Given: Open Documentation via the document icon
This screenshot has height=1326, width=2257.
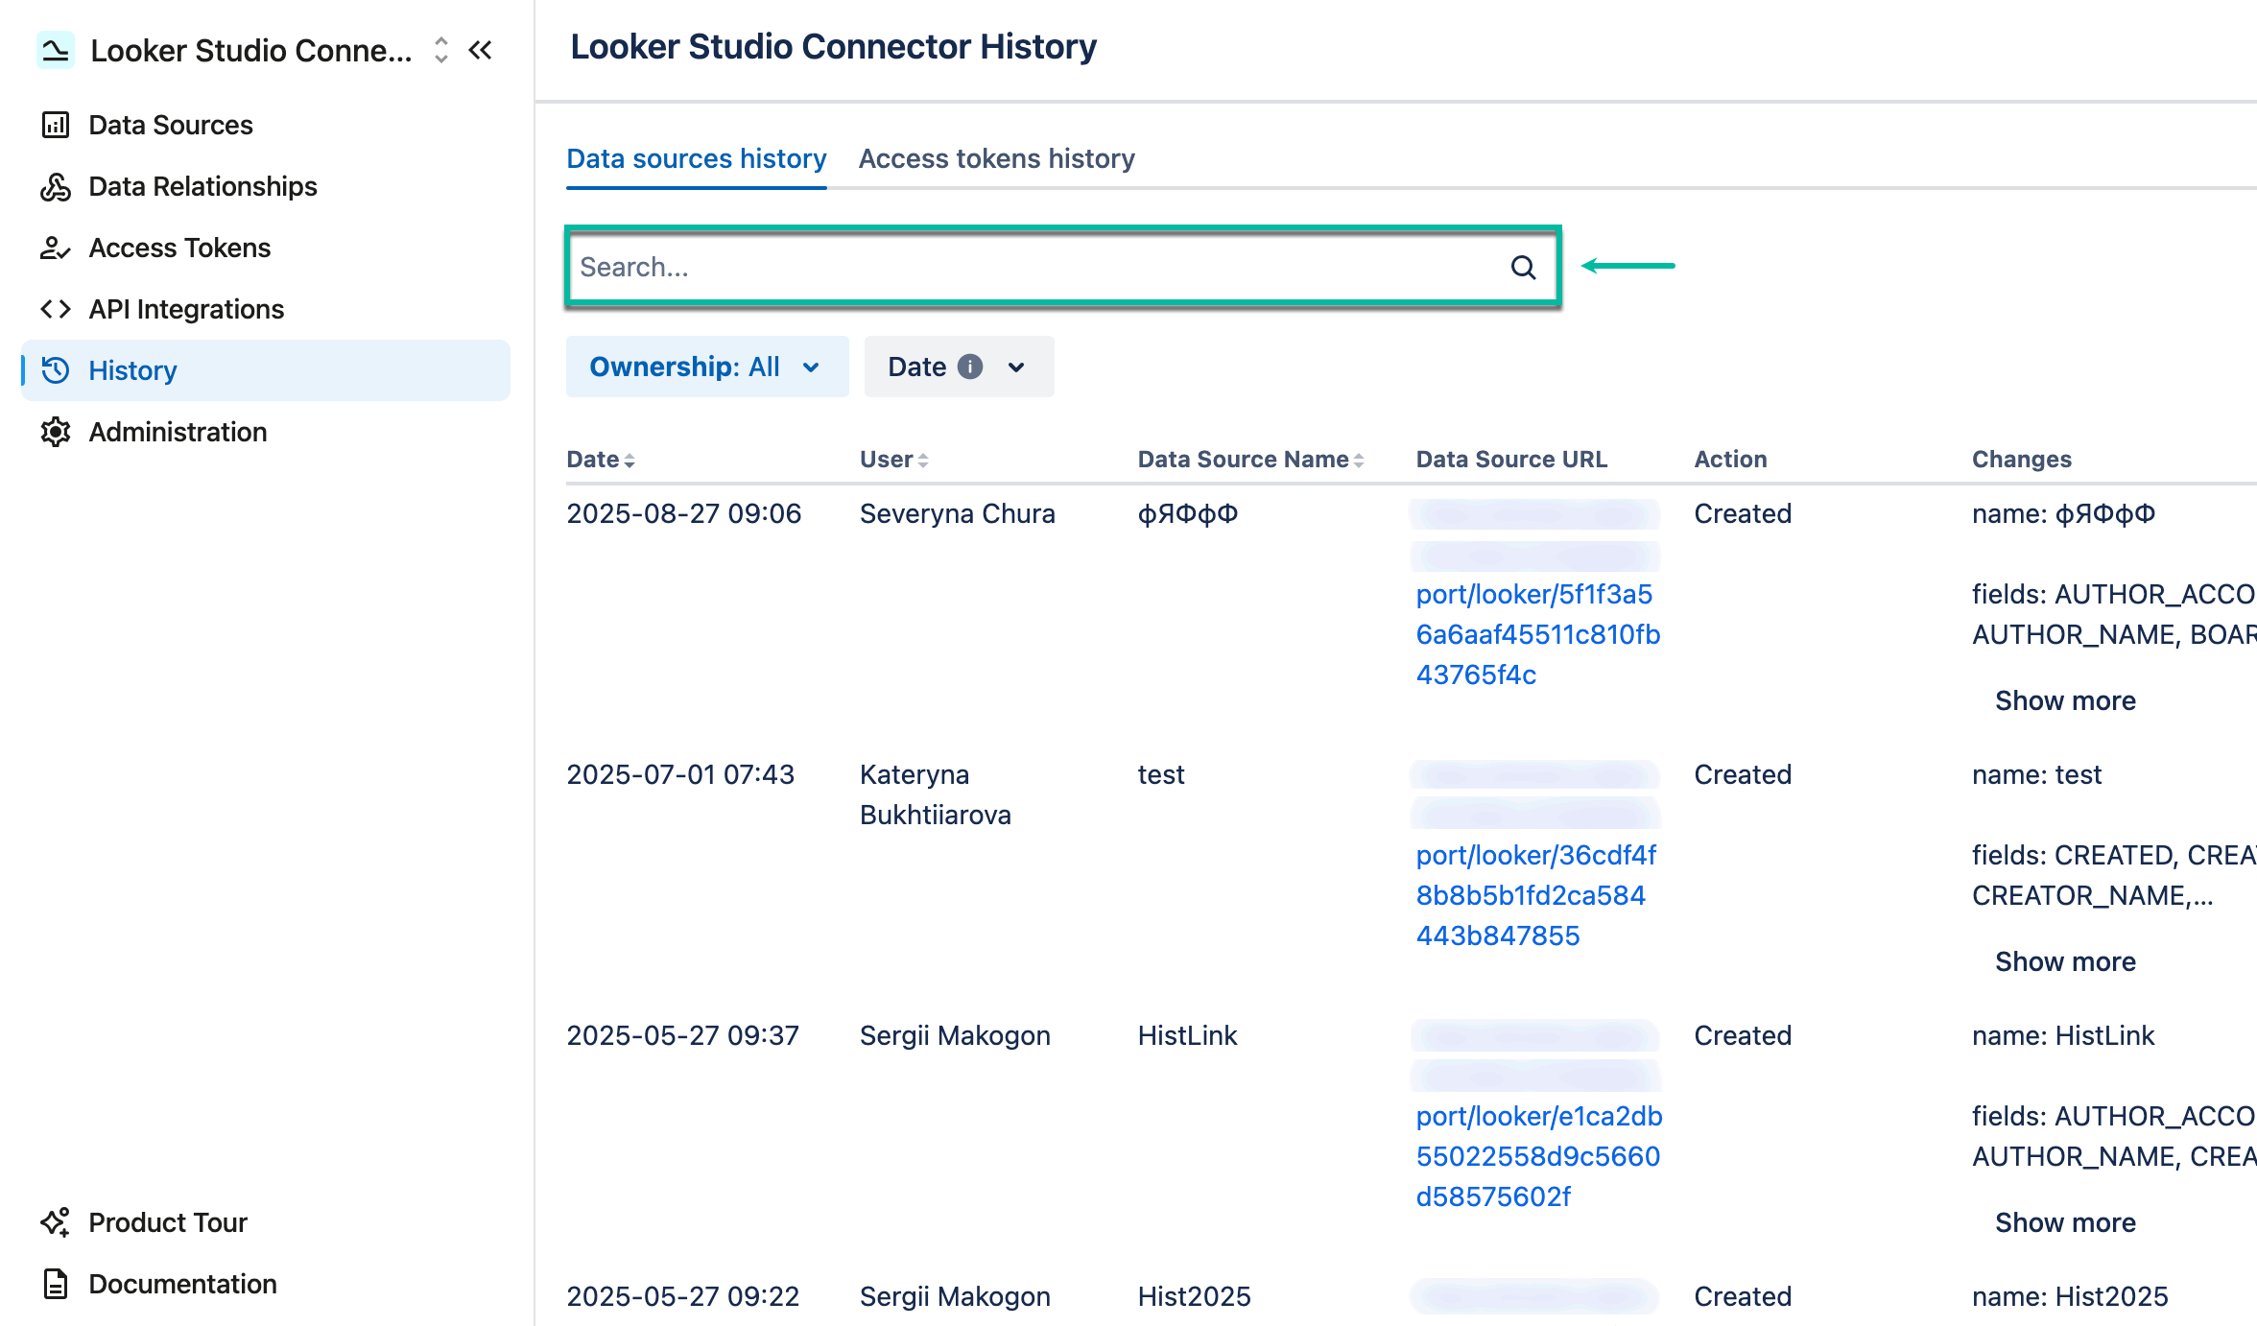Looking at the screenshot, I should [x=56, y=1283].
